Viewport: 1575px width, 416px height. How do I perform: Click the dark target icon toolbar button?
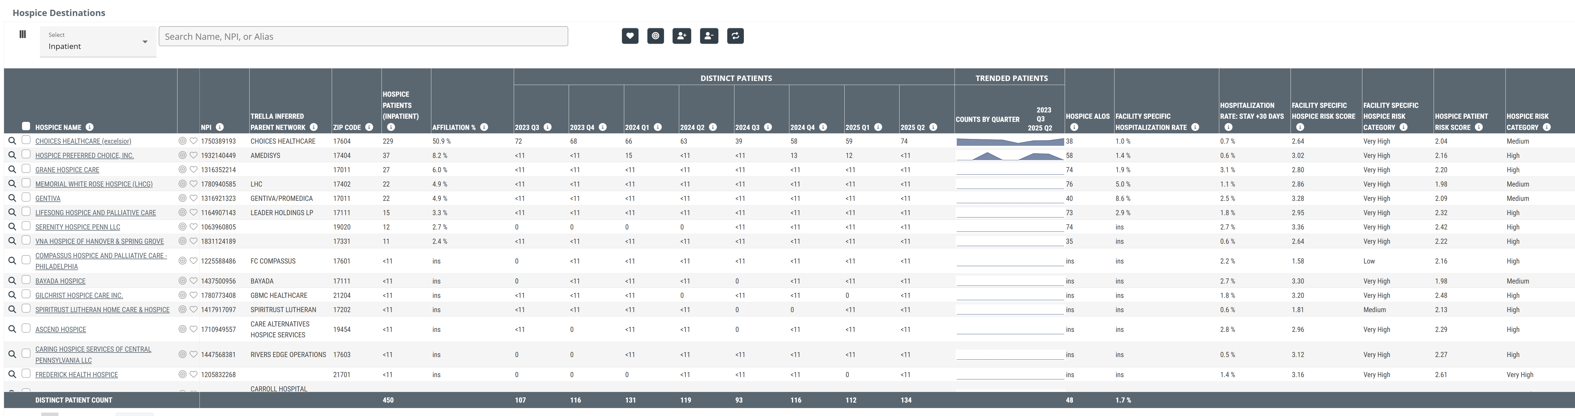[655, 36]
